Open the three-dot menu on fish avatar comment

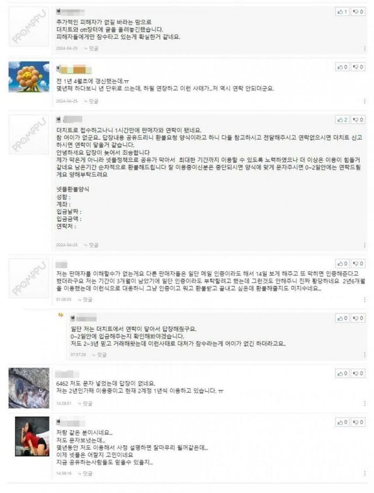pyautogui.click(x=365, y=403)
